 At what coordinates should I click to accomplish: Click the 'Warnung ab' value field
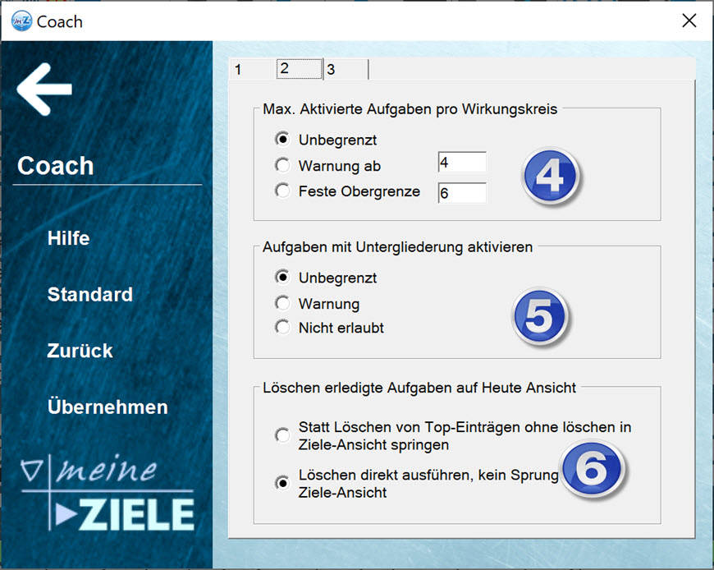pyautogui.click(x=461, y=163)
